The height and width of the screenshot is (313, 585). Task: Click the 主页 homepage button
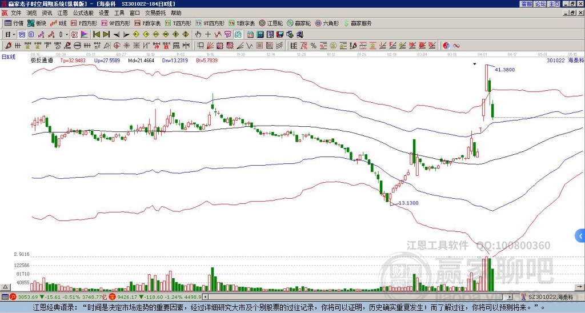[x=554, y=4]
